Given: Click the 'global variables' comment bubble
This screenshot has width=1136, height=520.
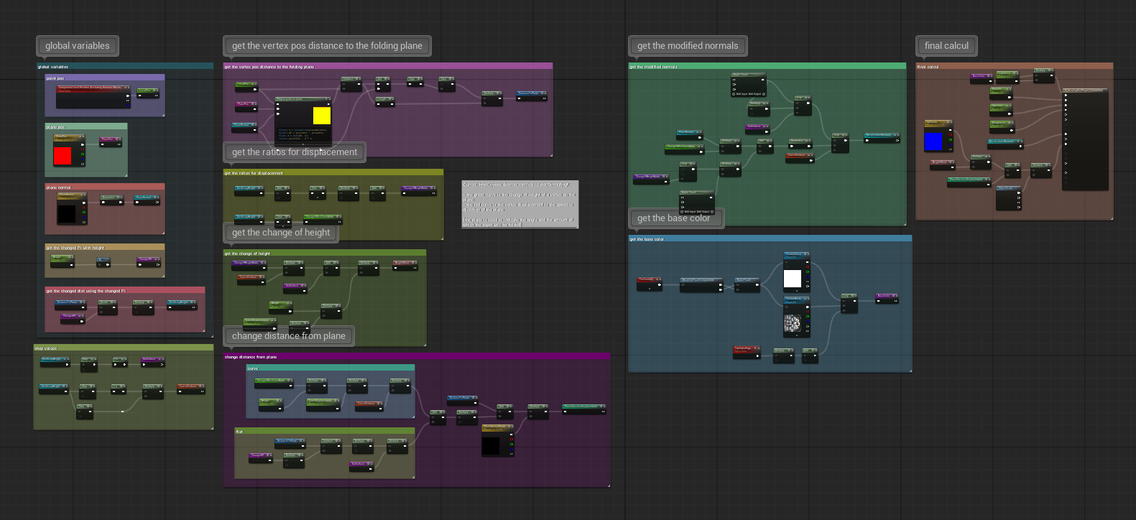Looking at the screenshot, I should click(78, 46).
